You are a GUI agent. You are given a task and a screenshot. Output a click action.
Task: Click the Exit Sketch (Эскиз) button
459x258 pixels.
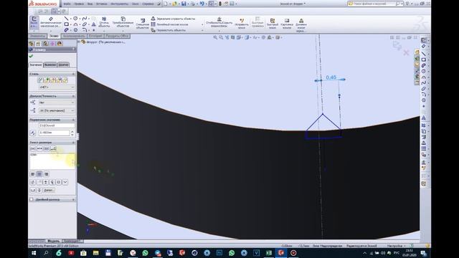tap(34, 22)
